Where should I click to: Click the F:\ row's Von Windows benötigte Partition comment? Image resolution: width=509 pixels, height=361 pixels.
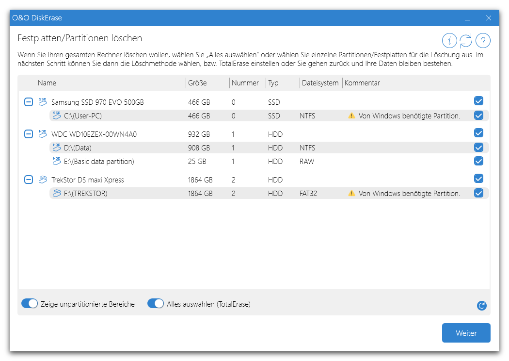[409, 193]
